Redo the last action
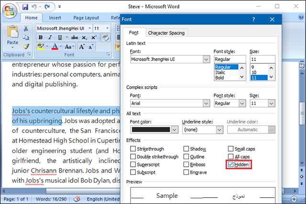This screenshot has width=306, height=204. pos(47,7)
